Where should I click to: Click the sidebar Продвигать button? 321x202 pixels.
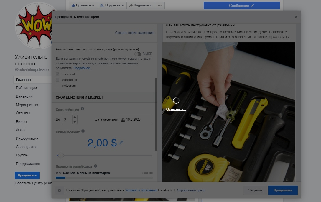(27, 175)
